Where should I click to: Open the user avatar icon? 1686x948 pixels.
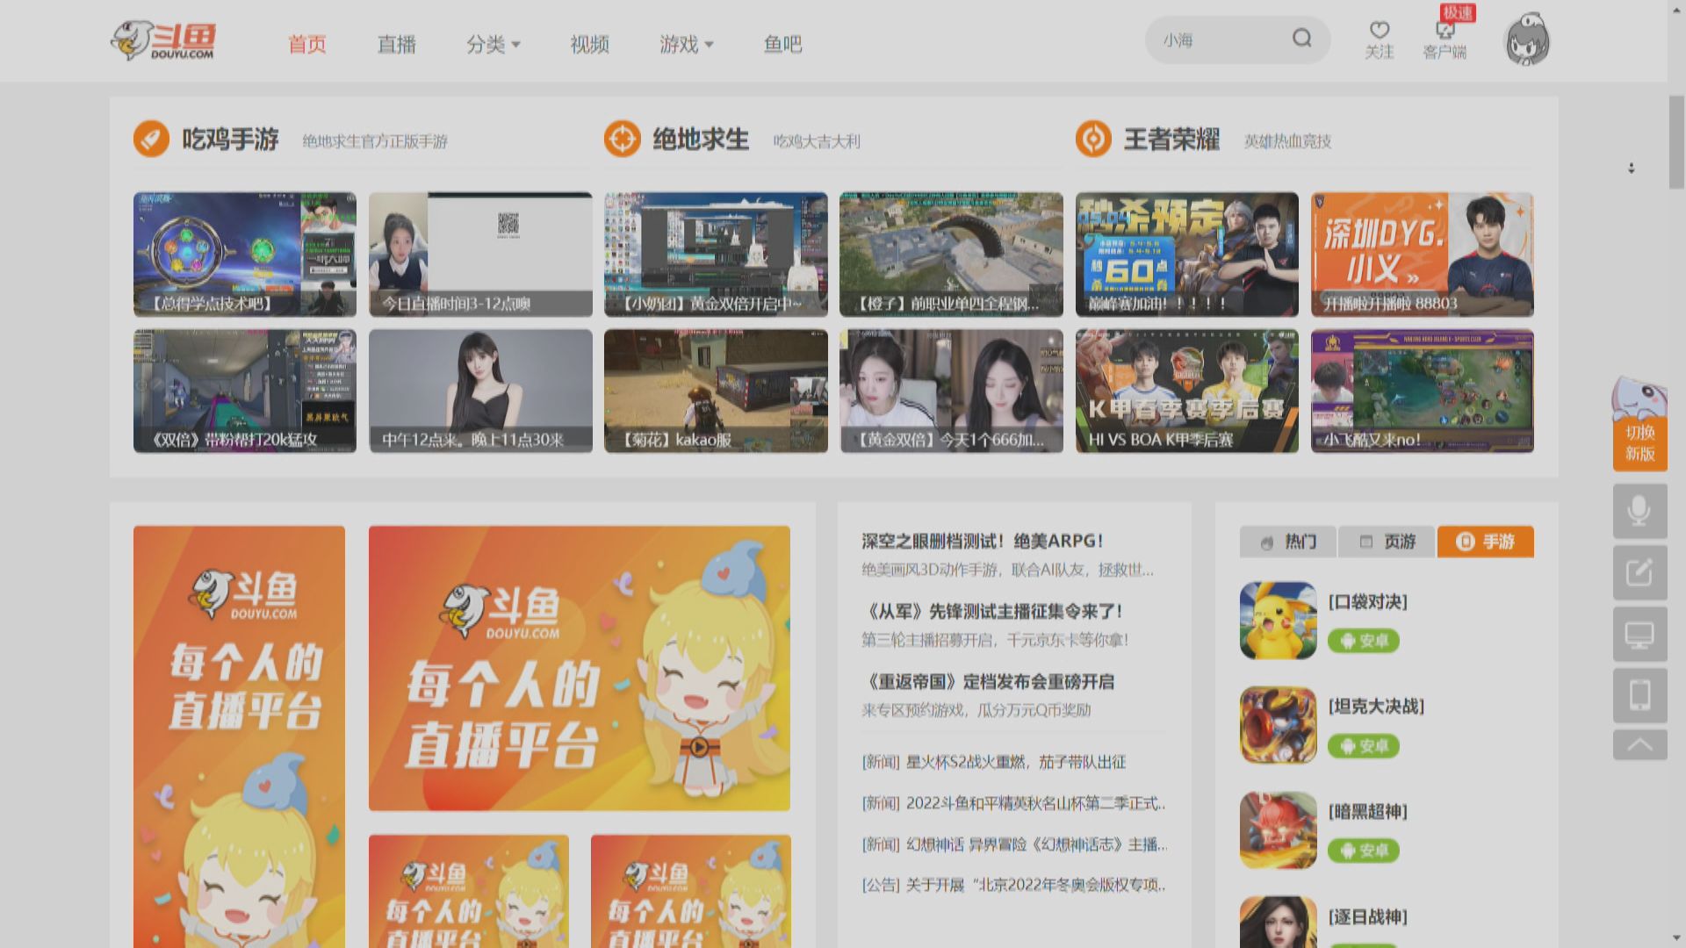tap(1527, 39)
